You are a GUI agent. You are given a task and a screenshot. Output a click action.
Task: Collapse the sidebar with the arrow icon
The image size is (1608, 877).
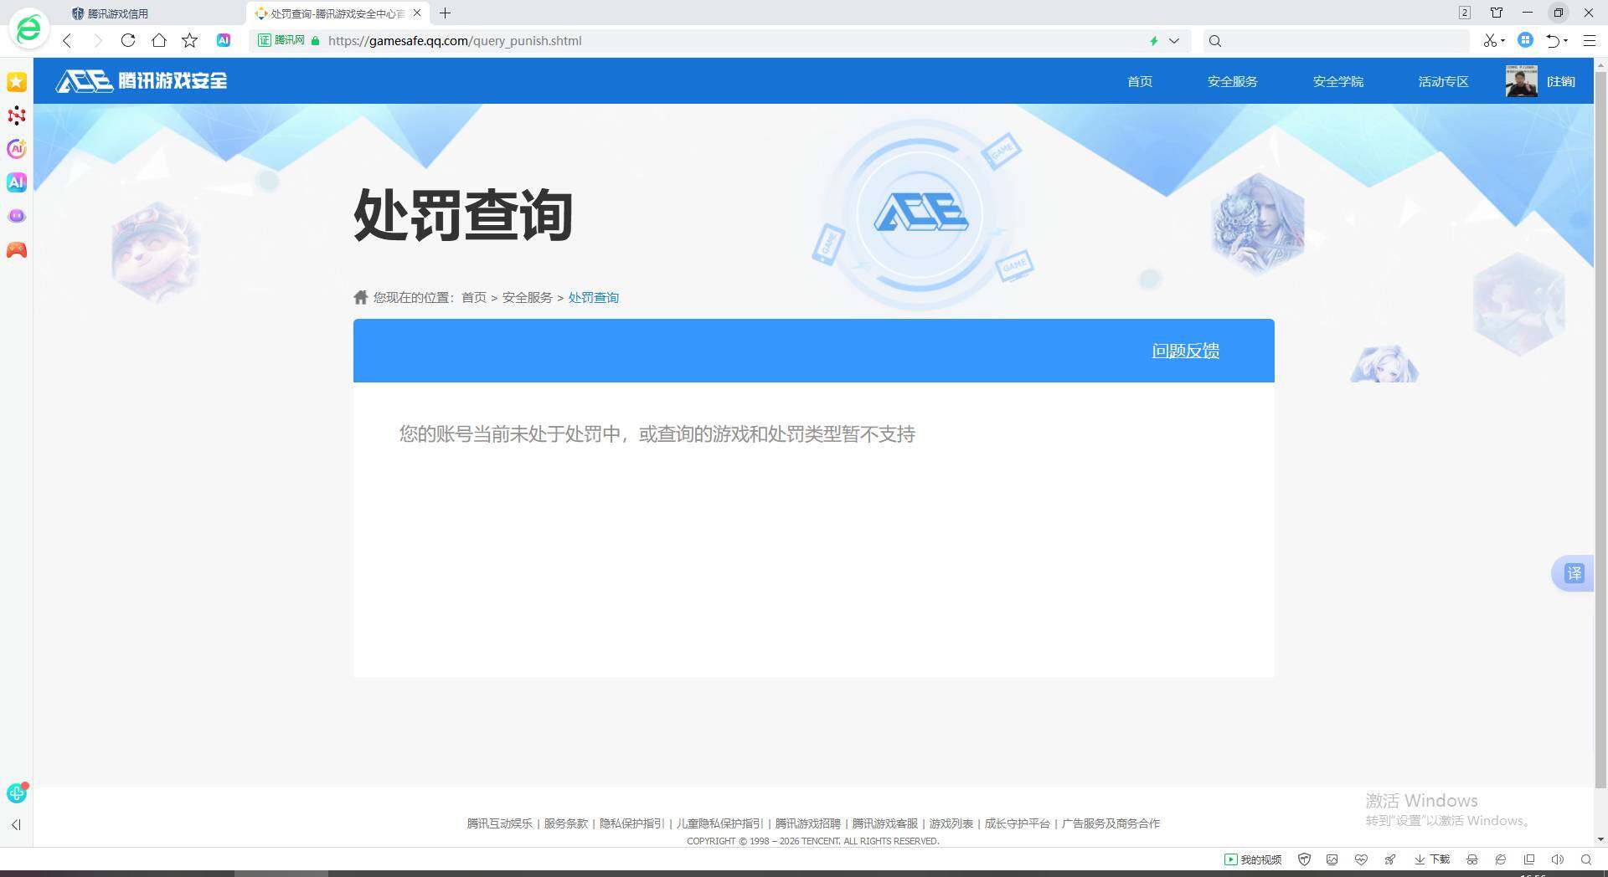click(16, 824)
